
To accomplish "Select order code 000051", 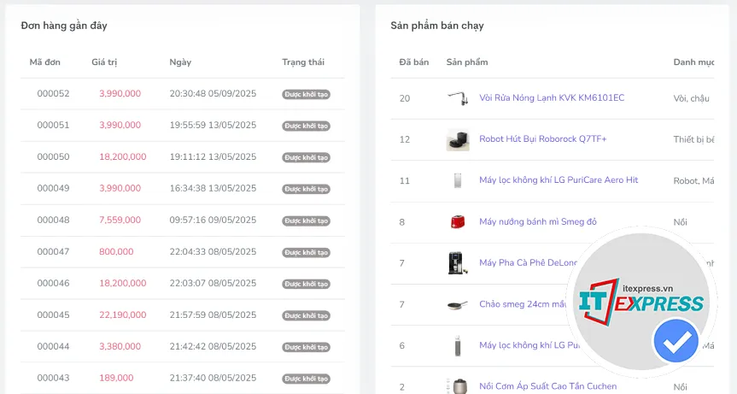I will 53,125.
